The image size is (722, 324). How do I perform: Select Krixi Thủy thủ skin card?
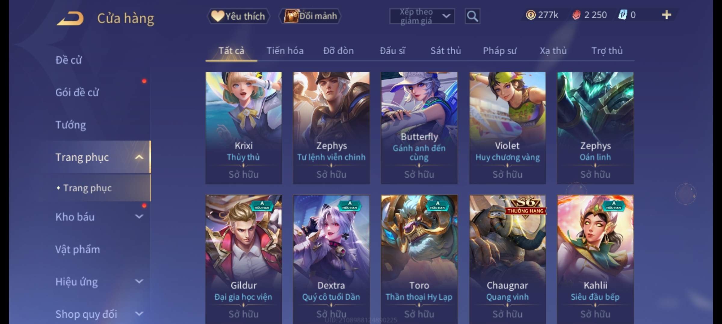[244, 128]
